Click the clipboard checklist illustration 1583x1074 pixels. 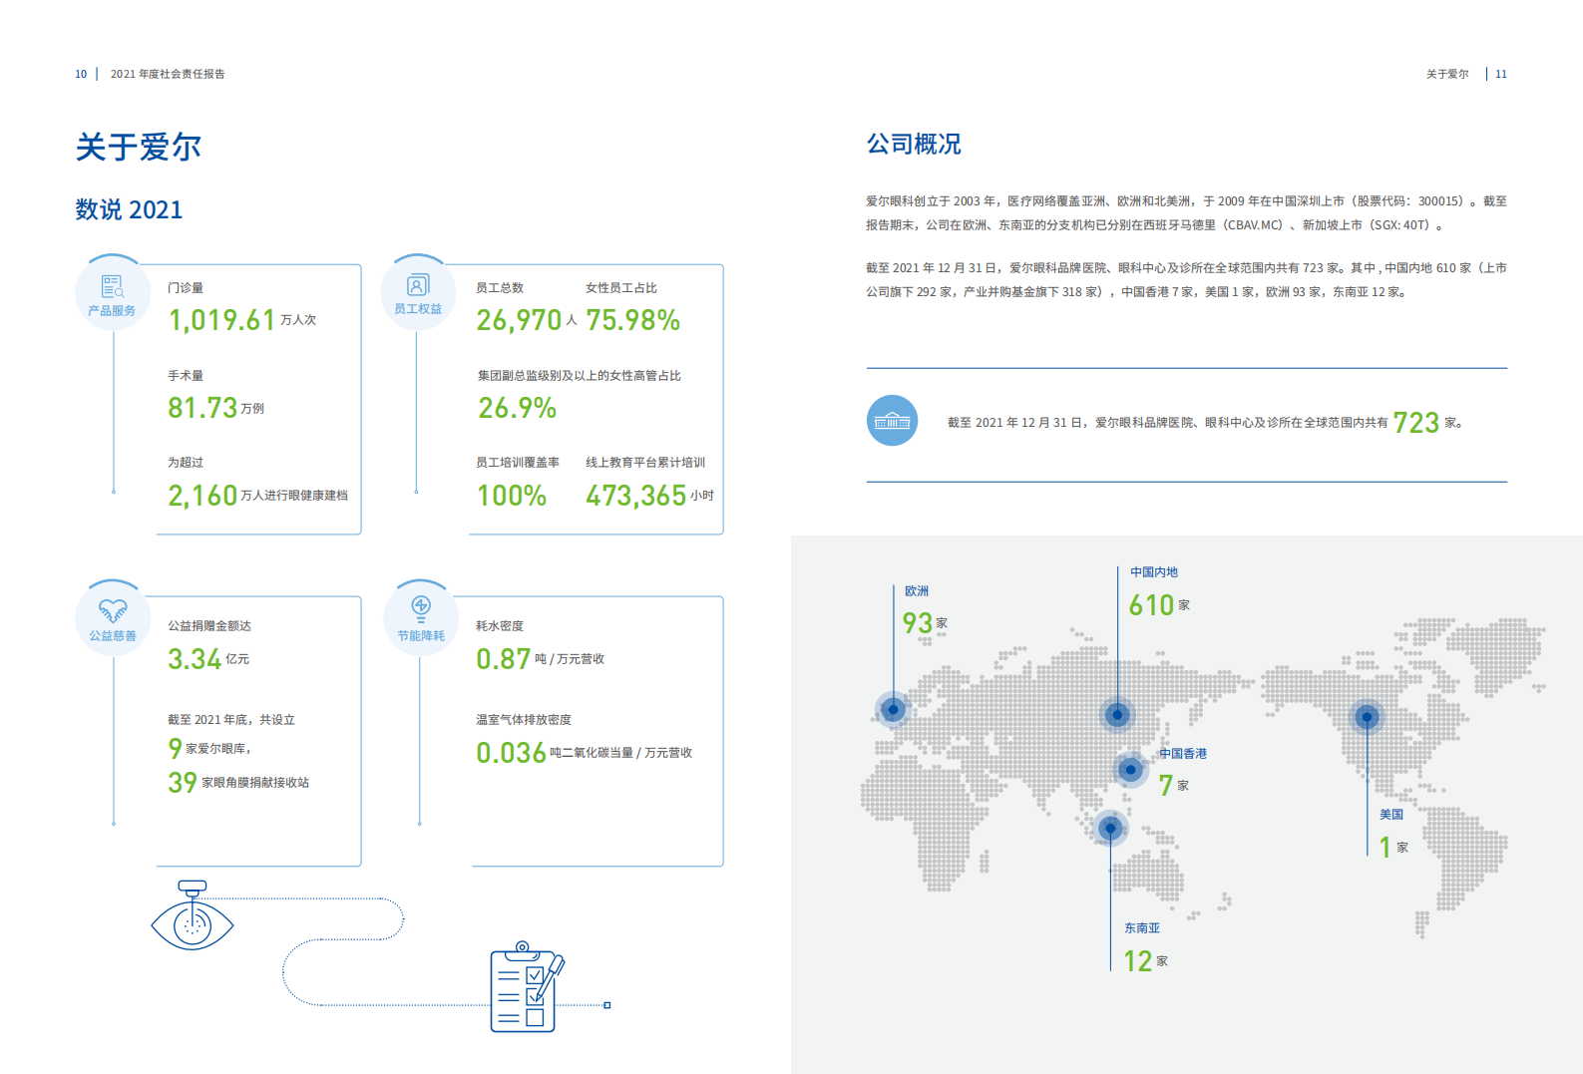(x=528, y=986)
